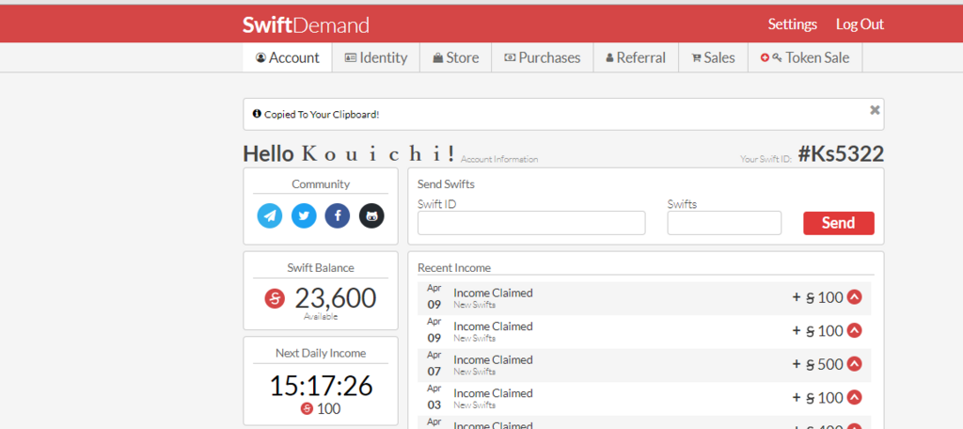Click the red Swift coin icon beside 23,600
The height and width of the screenshot is (429, 963).
pos(276,299)
